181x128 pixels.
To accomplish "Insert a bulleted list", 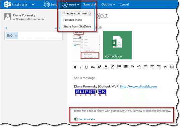I will pyautogui.click(x=126, y=67).
